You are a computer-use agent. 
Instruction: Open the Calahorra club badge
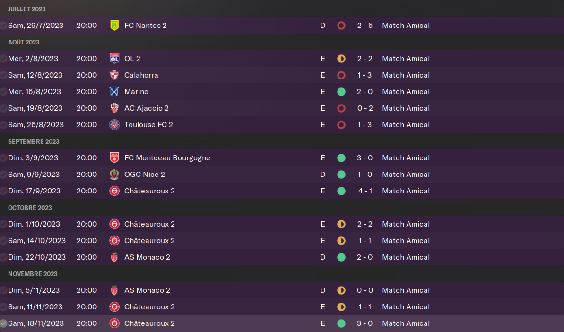pyautogui.click(x=114, y=75)
